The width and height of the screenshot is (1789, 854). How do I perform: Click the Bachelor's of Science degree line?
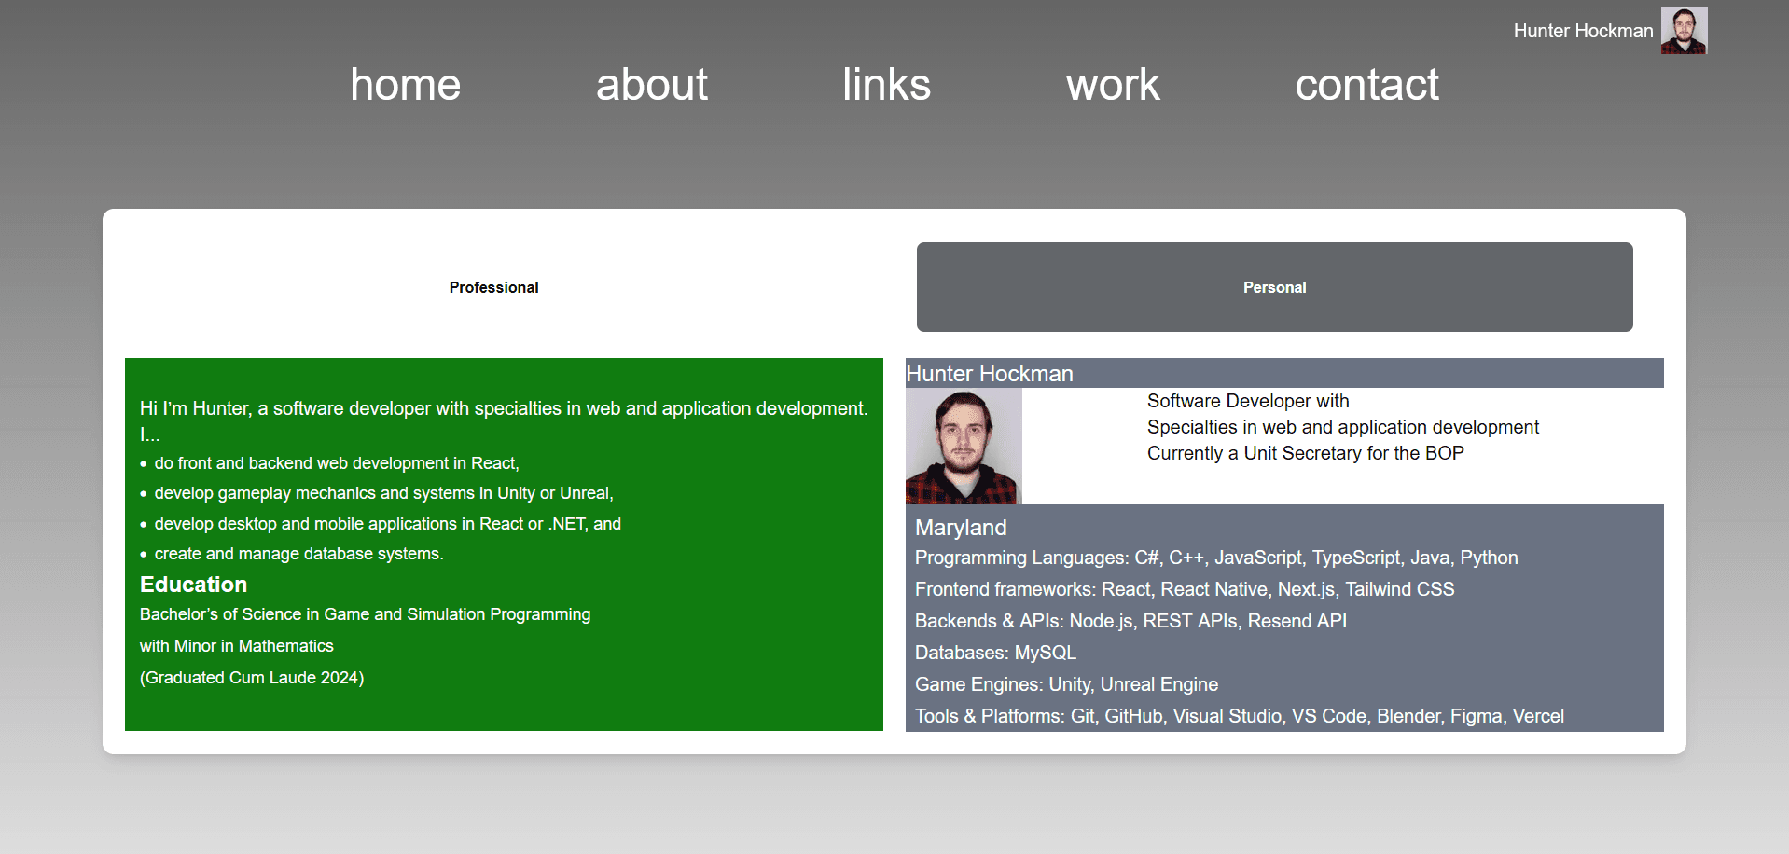[365, 614]
